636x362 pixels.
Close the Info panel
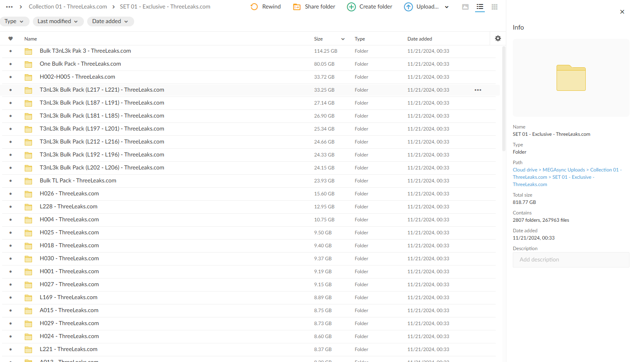coord(622,12)
